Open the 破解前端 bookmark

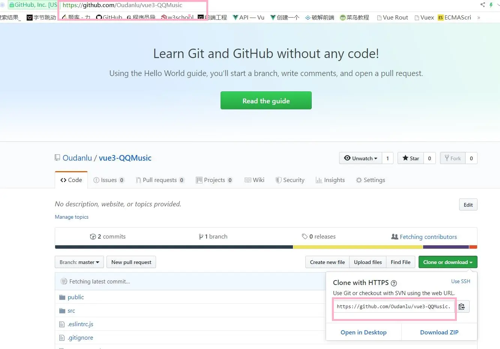(x=320, y=18)
